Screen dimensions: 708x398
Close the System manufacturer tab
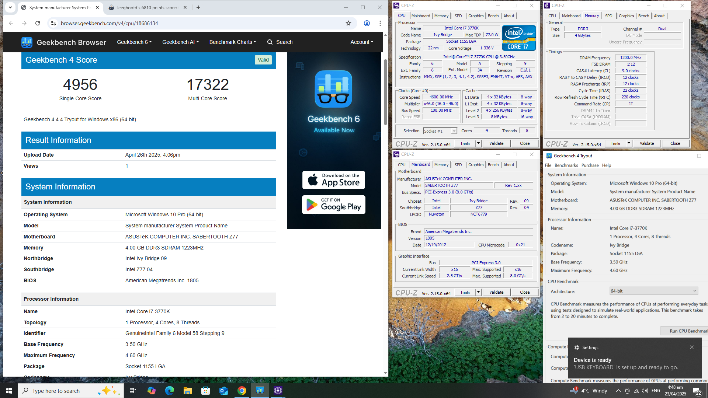click(97, 7)
